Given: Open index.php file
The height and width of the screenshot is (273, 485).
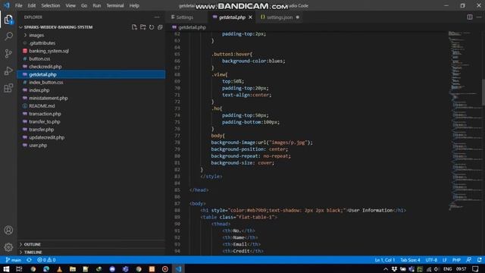Looking at the screenshot, I should pos(39,90).
